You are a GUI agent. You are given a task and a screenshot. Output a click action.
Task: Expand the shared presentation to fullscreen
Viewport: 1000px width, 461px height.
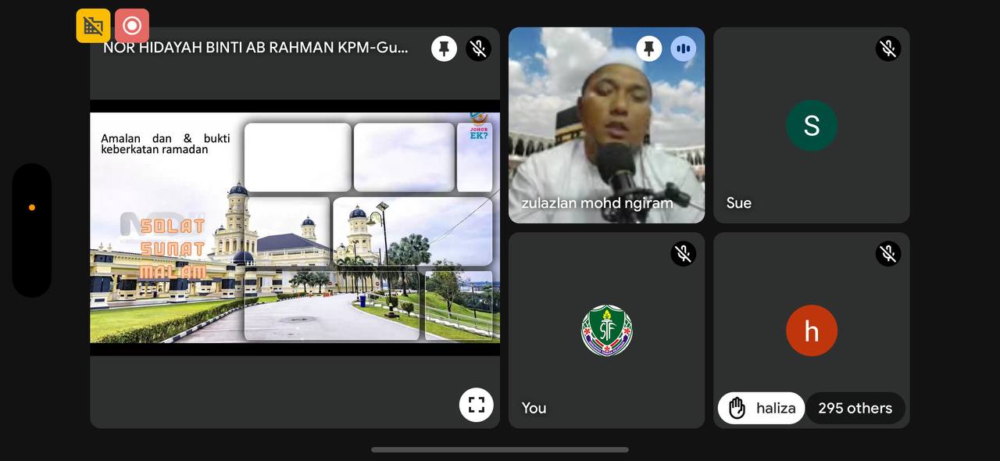click(476, 405)
